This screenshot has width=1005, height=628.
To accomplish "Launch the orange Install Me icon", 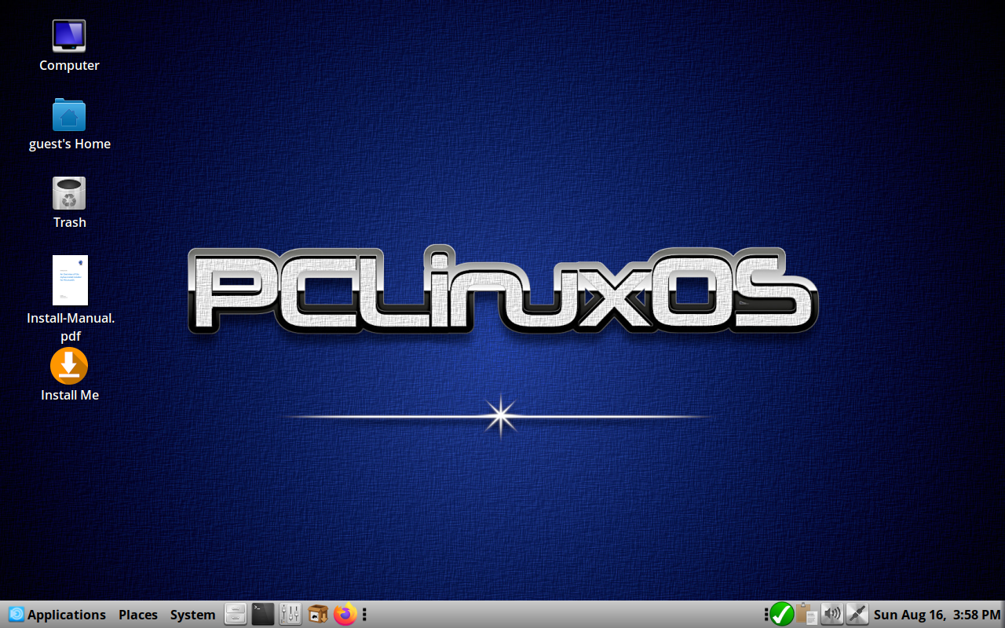I will pyautogui.click(x=69, y=366).
